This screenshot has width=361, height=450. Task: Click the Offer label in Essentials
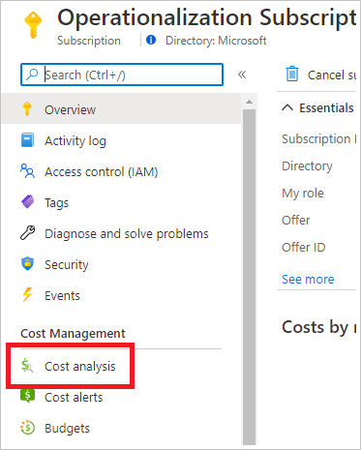click(x=295, y=221)
